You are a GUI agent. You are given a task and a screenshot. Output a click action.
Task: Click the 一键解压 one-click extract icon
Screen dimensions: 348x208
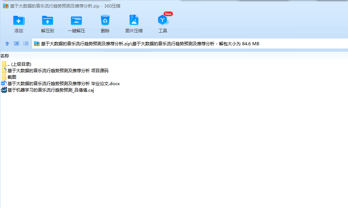tap(76, 20)
